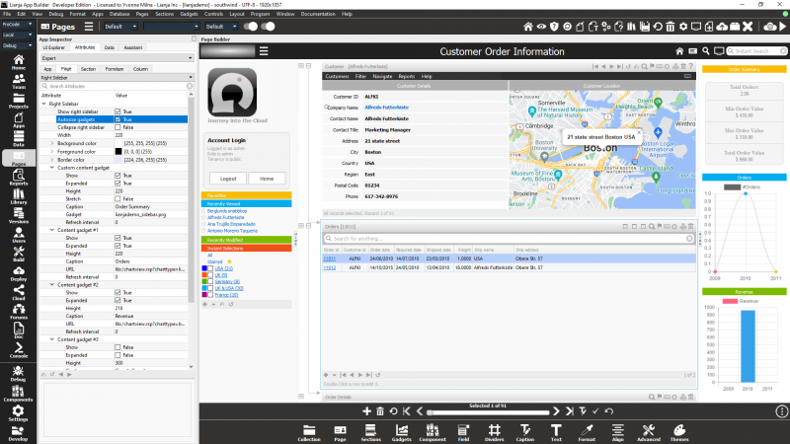Open the Console from the left sidebar
The height and width of the screenshot is (444, 790).
18,349
